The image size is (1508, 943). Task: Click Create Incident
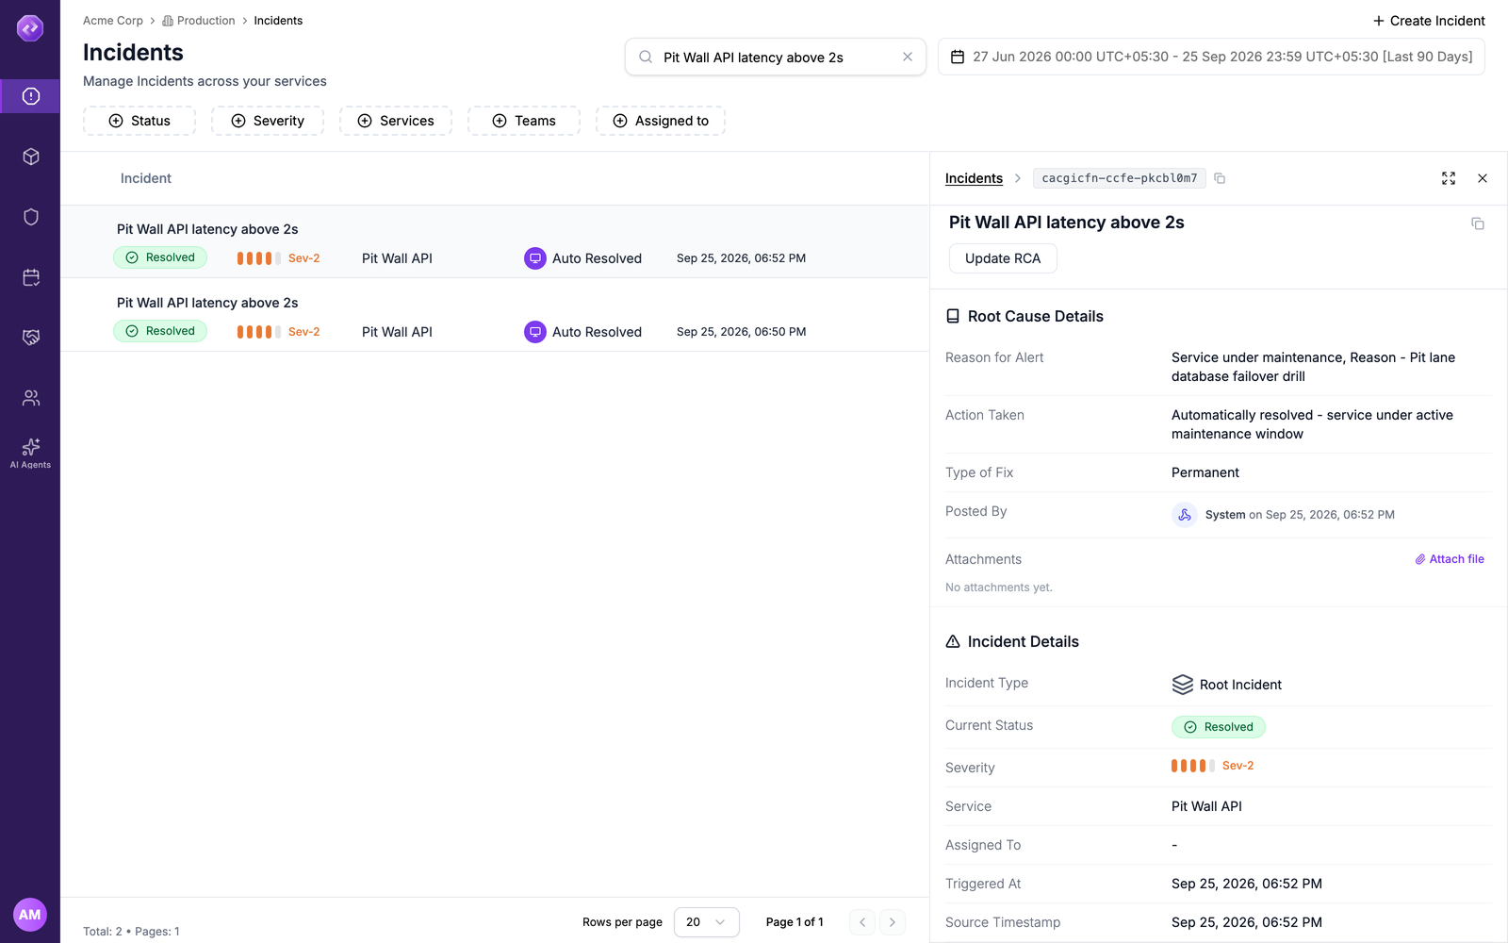(1429, 21)
